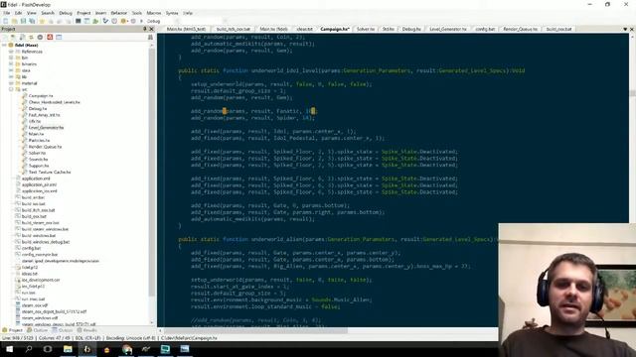Screen dimensions: 636x357
Task: Open File Explorer from the taskbar
Action: point(68,349)
